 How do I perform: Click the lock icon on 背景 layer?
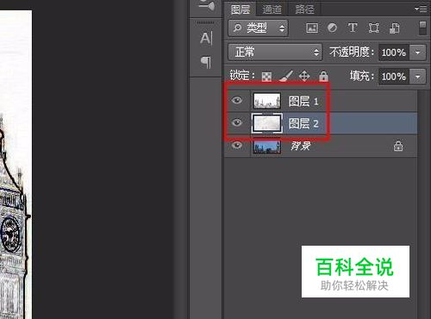[398, 146]
